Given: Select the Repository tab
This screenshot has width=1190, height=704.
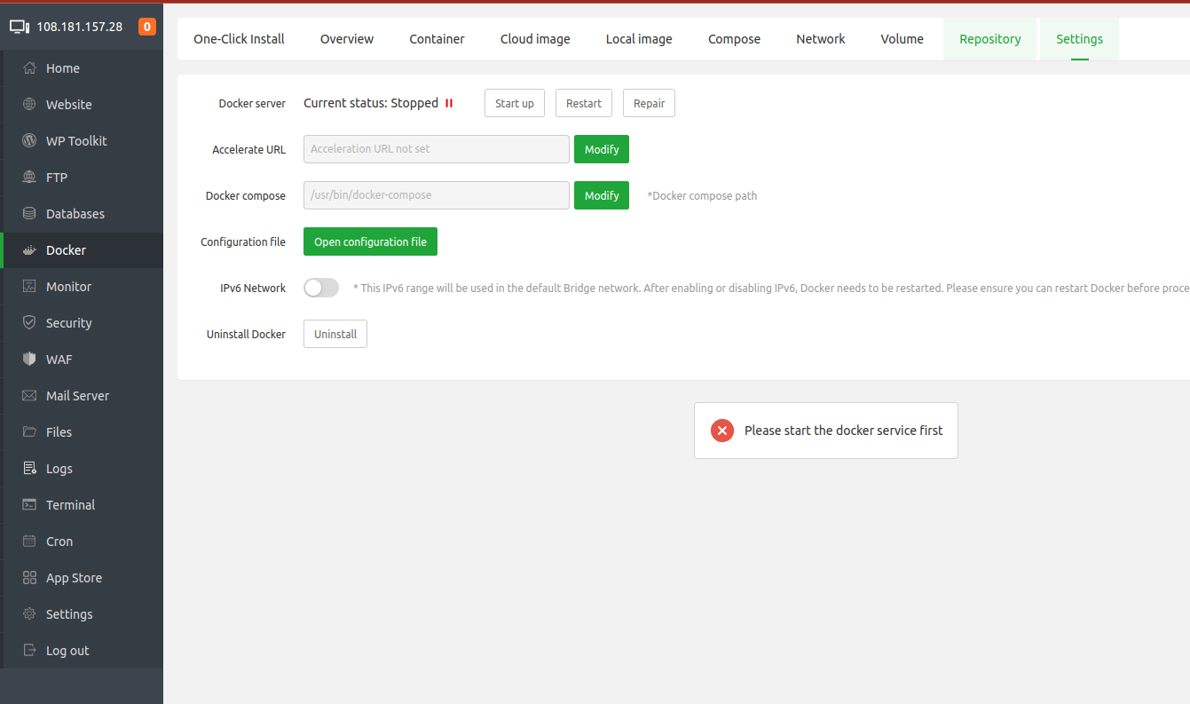Looking at the screenshot, I should coord(990,39).
